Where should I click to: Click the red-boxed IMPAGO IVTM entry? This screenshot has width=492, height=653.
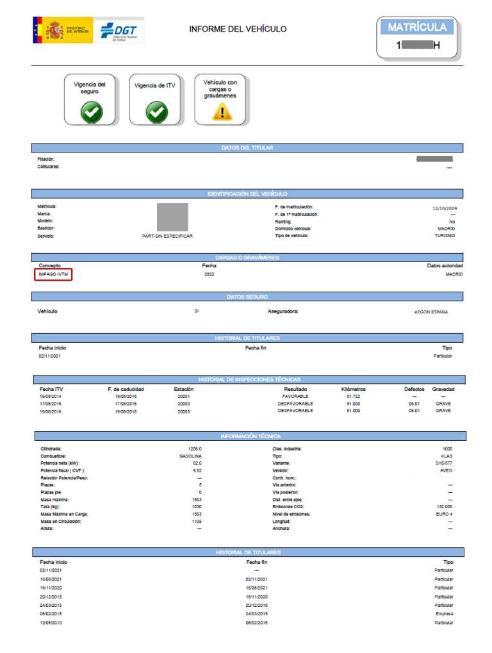coord(53,274)
